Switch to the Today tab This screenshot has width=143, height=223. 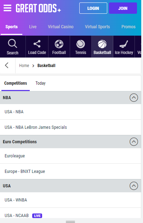coord(41,83)
